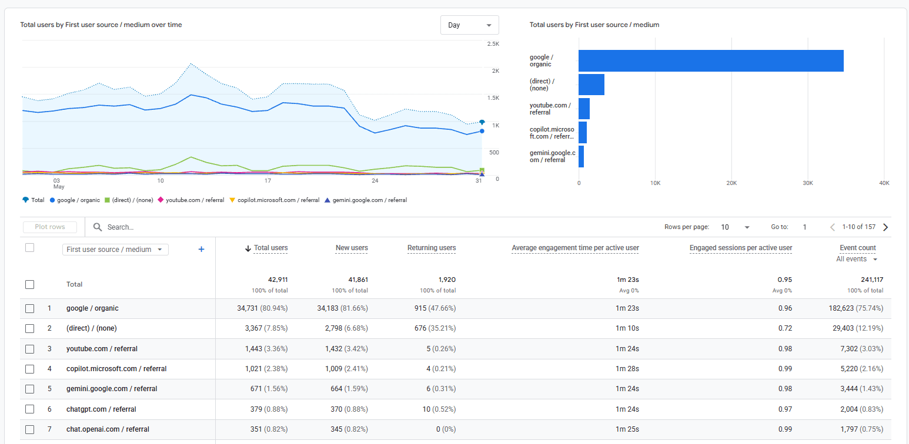The image size is (909, 444).
Task: Check the youtube.com / referral row checkbox
Action: point(29,349)
